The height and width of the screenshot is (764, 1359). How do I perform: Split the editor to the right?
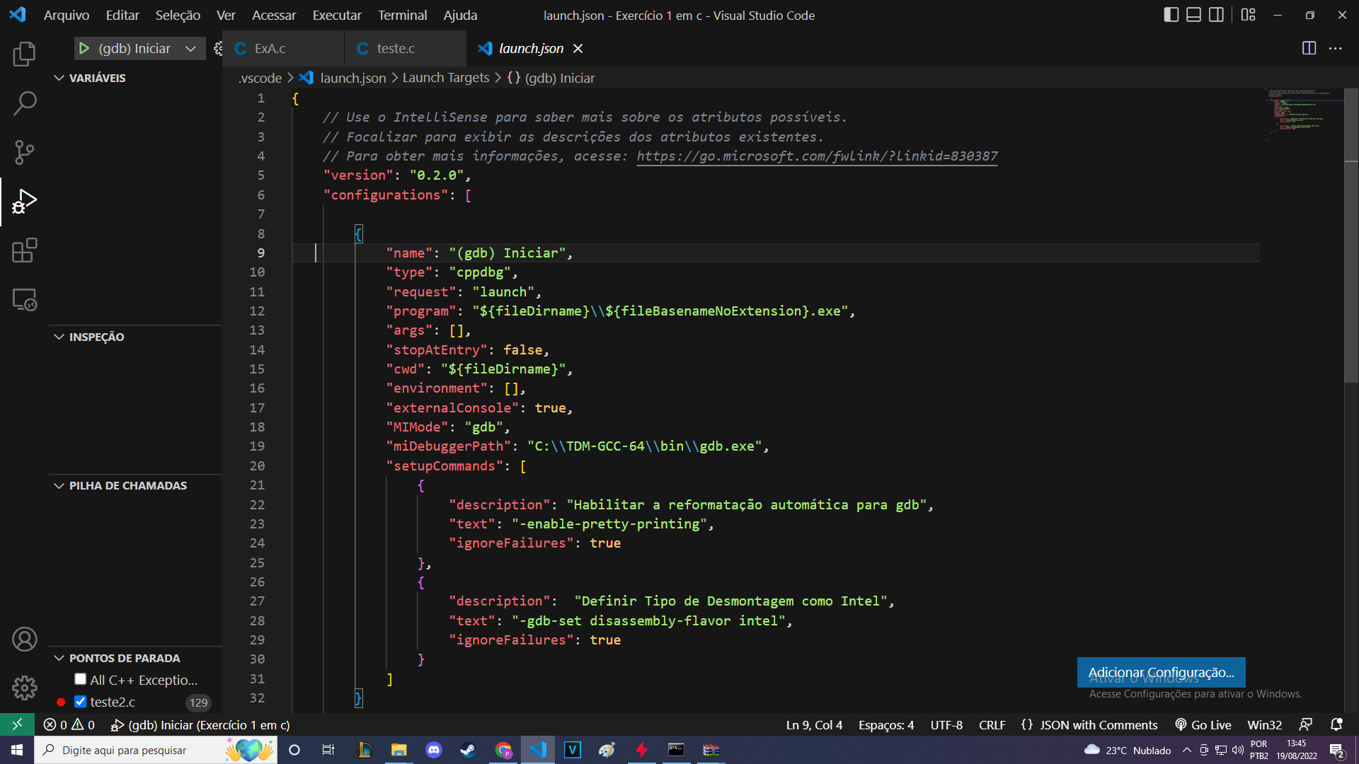tap(1309, 48)
